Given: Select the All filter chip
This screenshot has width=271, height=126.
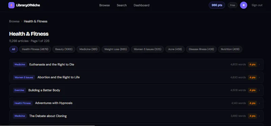Looking at the screenshot, I should pos(14,49).
